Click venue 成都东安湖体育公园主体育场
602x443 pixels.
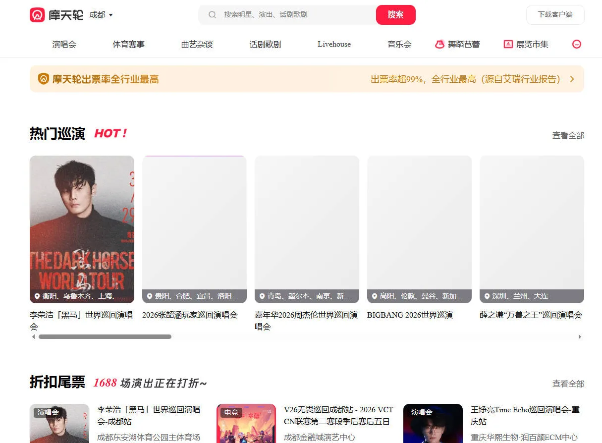point(149,437)
